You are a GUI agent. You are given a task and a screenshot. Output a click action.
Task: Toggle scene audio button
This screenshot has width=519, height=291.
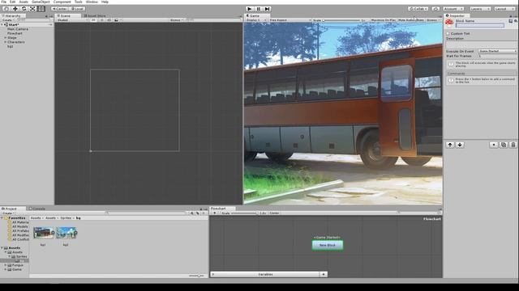[x=109, y=20]
